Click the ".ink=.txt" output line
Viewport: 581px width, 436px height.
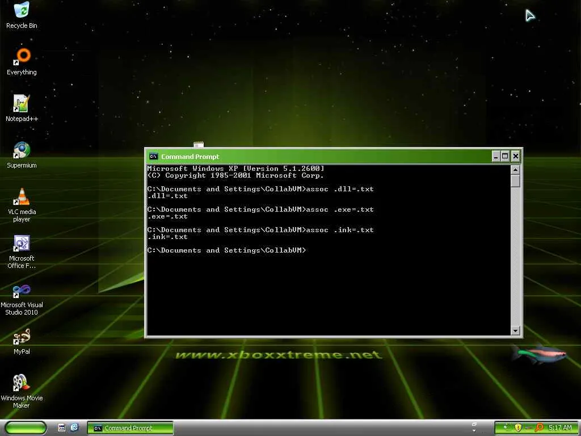pos(167,237)
